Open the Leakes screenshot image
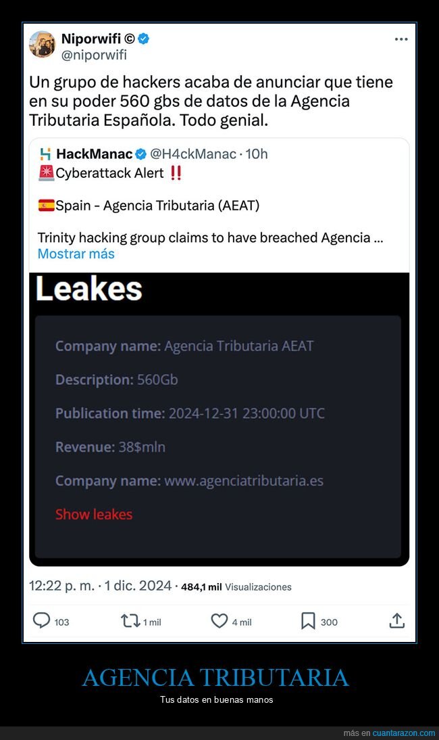 pyautogui.click(x=219, y=419)
